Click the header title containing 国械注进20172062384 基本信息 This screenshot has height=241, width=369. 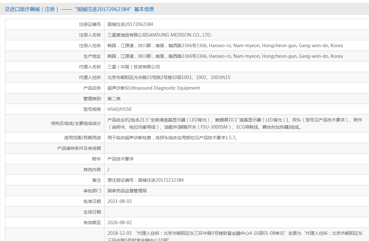pyautogui.click(x=82, y=9)
